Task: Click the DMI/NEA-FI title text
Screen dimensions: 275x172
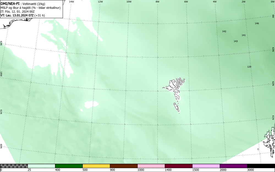Action: (x=10, y=4)
